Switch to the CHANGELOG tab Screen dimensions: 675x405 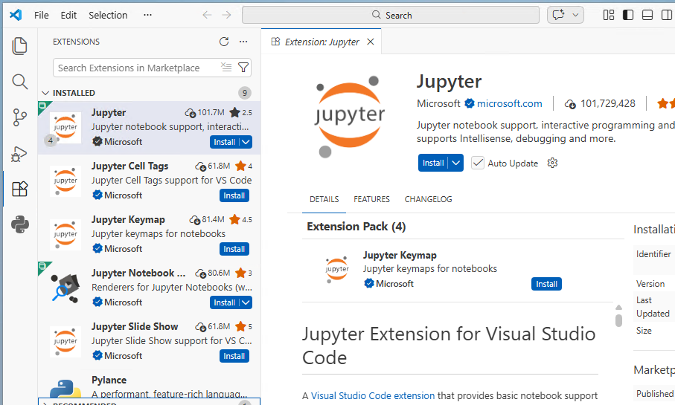pos(429,199)
